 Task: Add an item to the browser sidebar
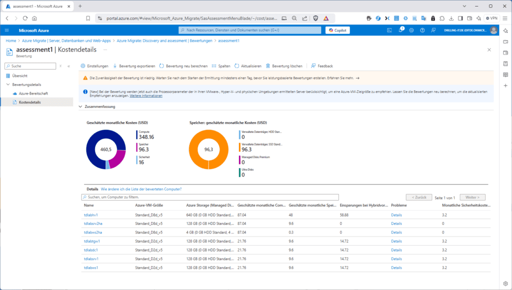click(505, 85)
